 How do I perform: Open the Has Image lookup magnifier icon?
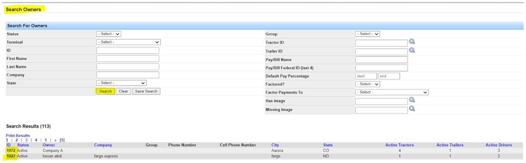point(412,100)
